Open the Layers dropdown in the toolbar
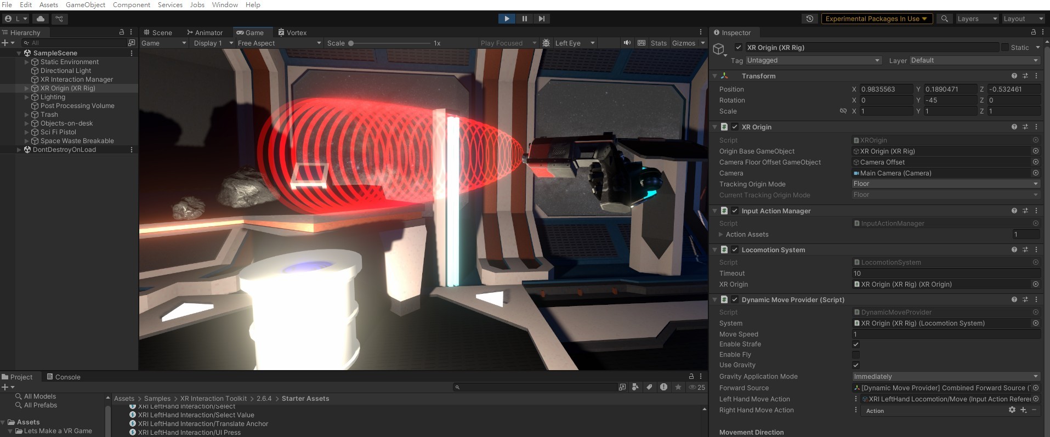The width and height of the screenshot is (1050, 437). (x=977, y=19)
